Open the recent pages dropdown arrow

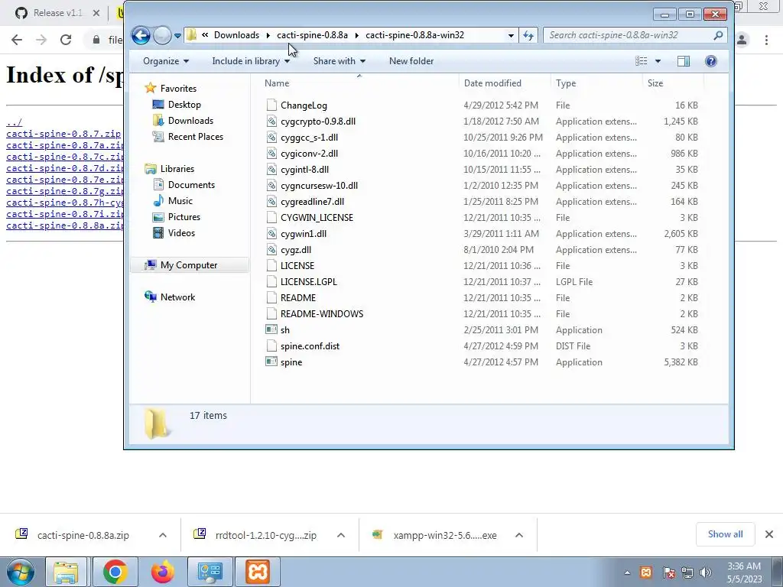click(177, 36)
